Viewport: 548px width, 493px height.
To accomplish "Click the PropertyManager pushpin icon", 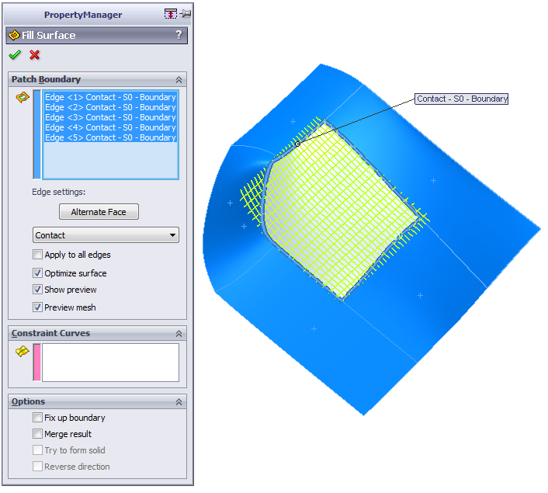I will [186, 14].
